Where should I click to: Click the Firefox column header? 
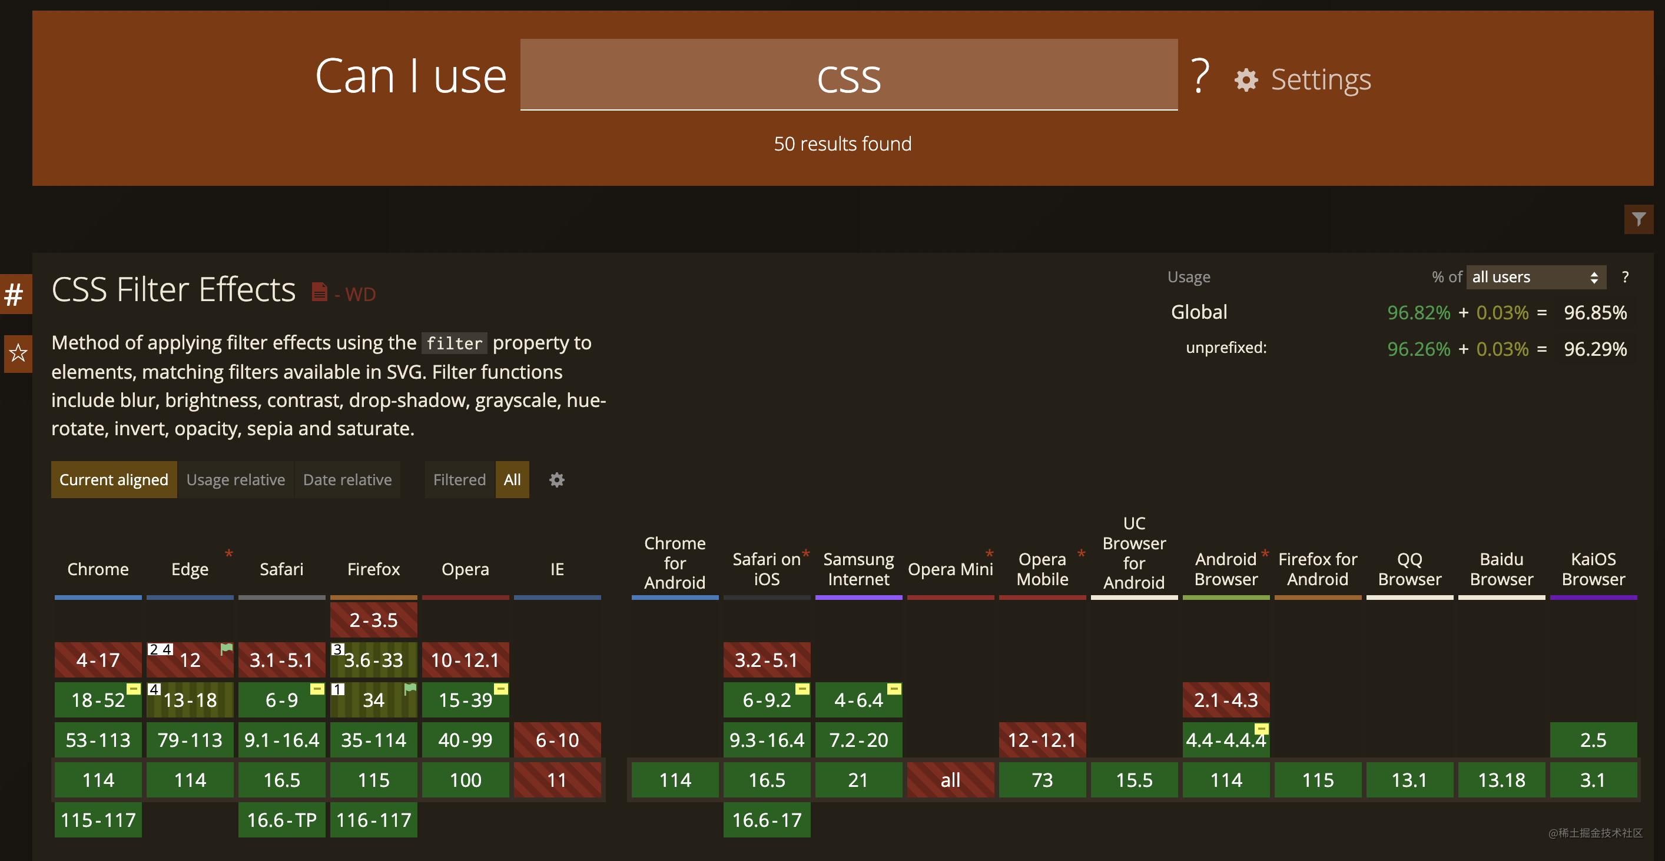tap(373, 569)
